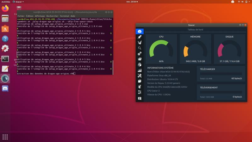This screenshot has height=142, width=252.
Task: Click the 'Tableau de bord' heading
Action: (x=195, y=30)
